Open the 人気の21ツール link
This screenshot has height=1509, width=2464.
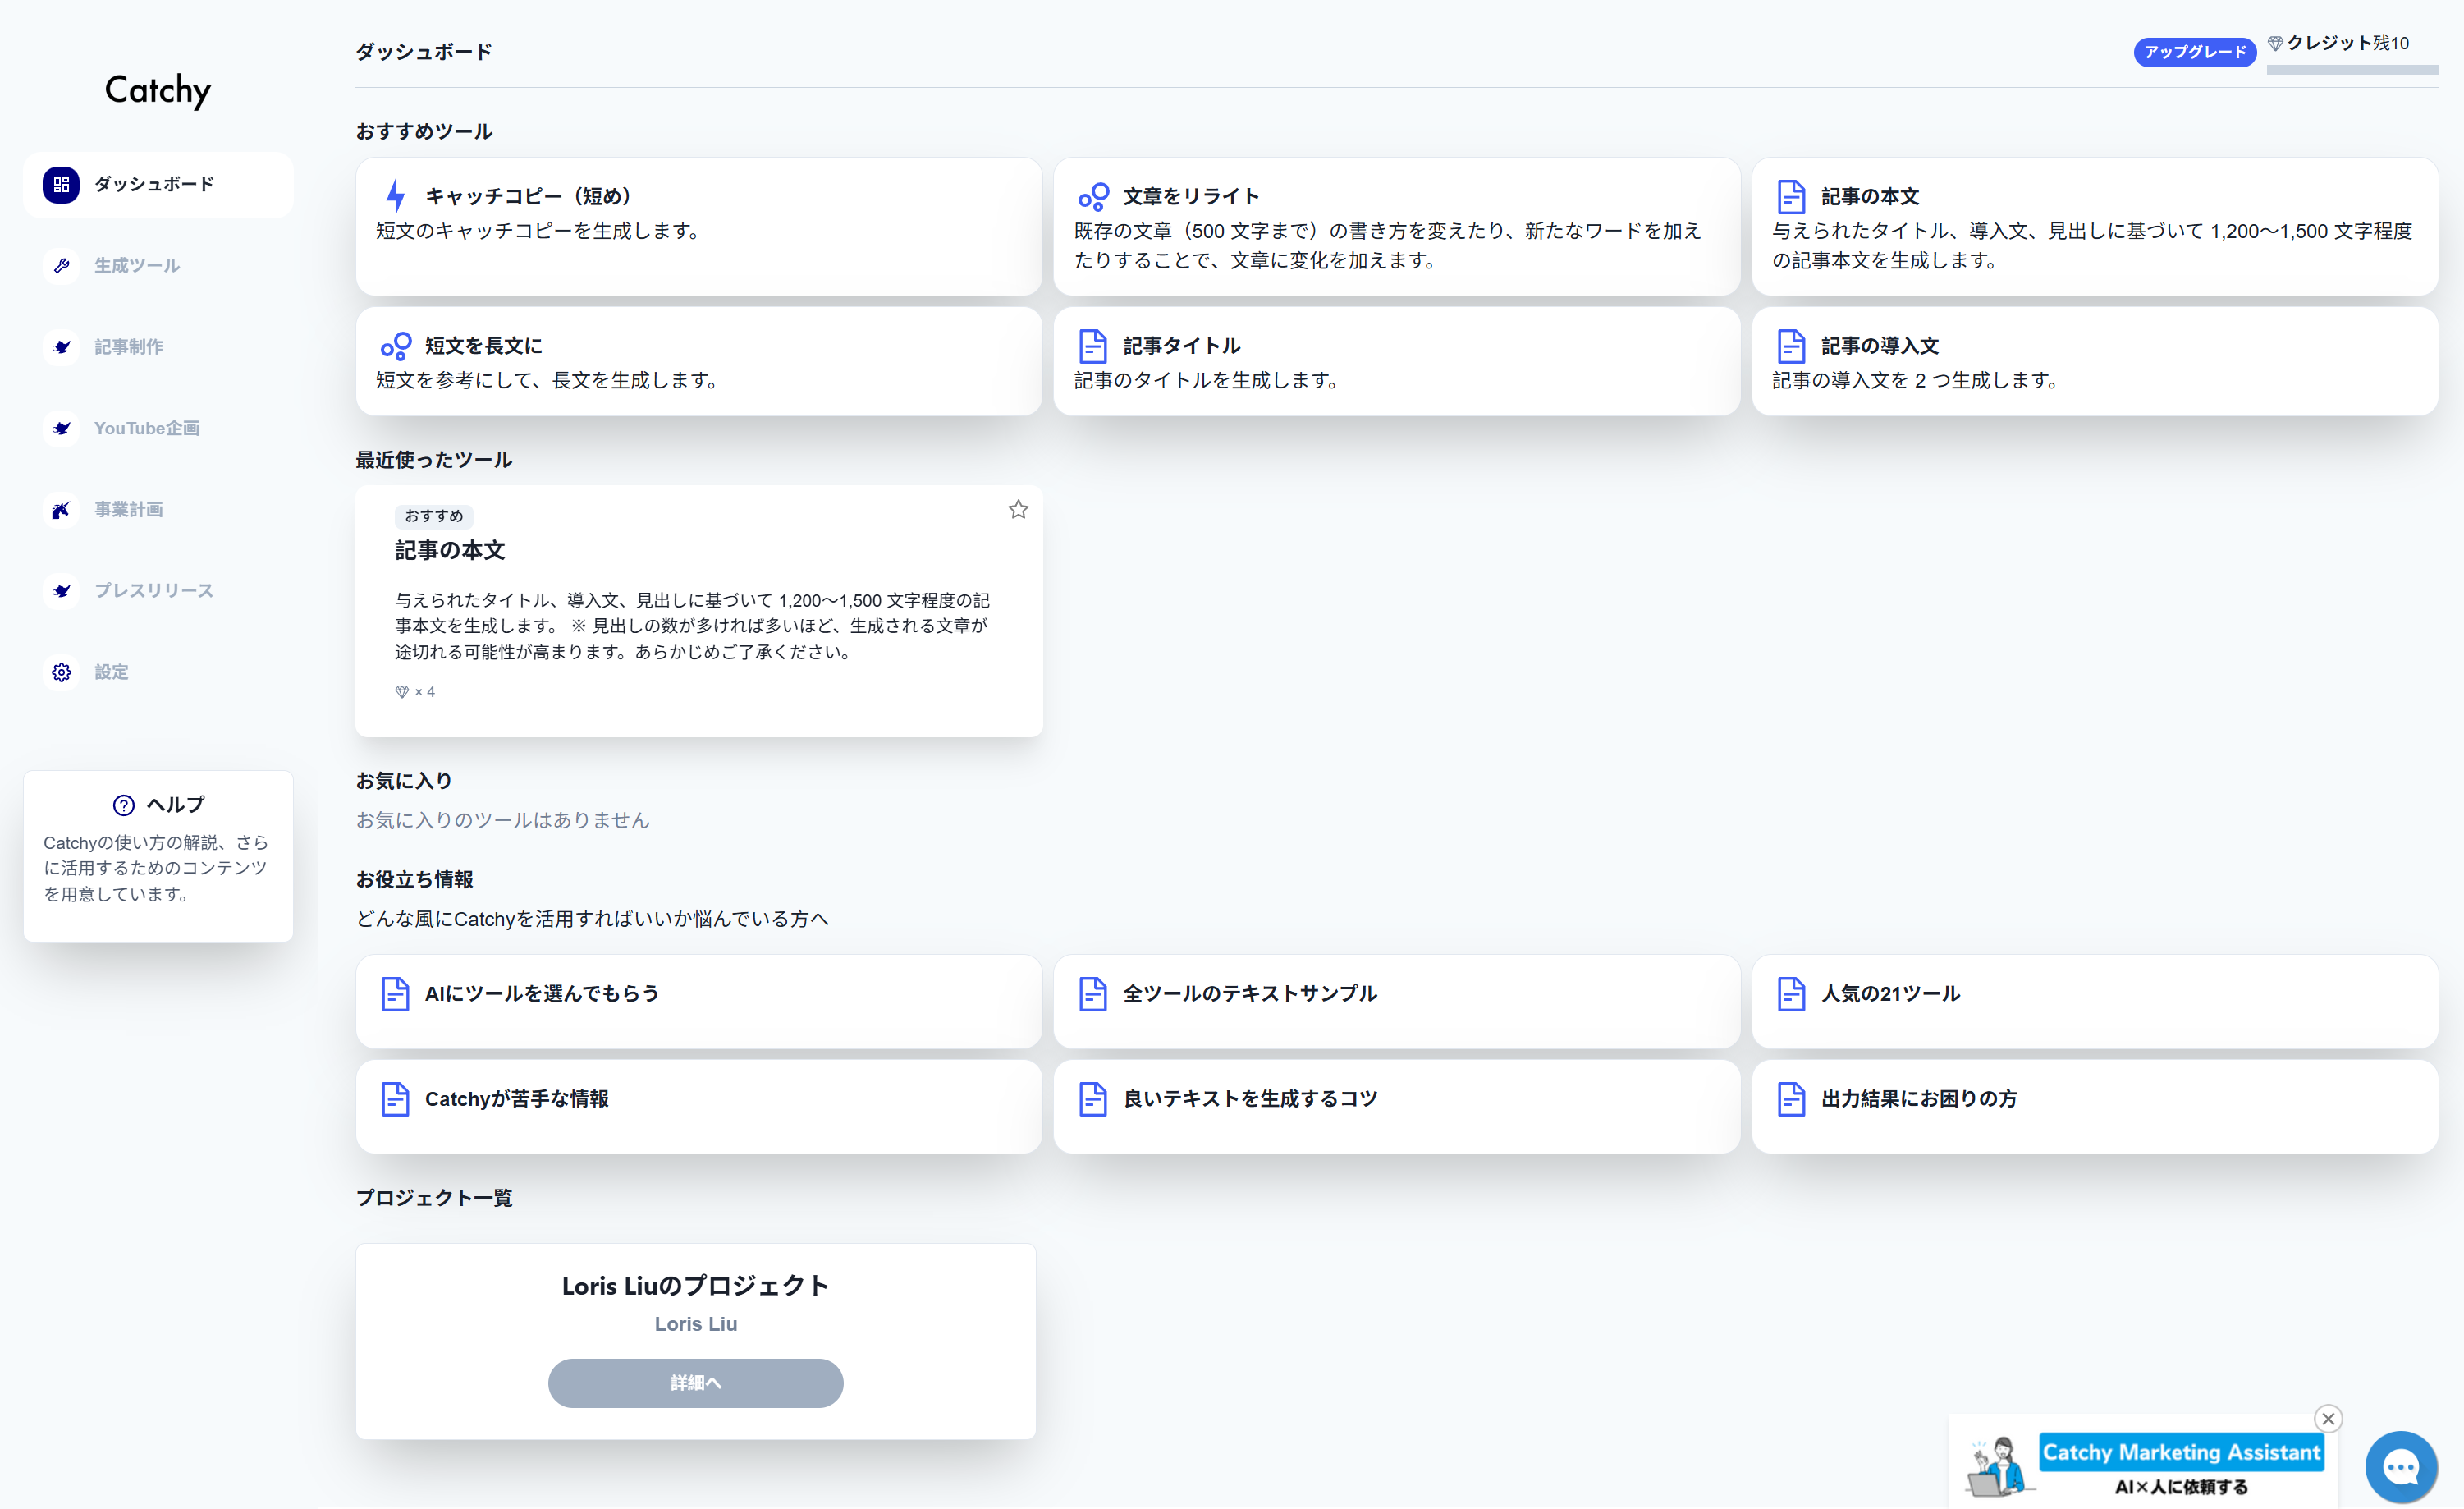point(2094,1001)
